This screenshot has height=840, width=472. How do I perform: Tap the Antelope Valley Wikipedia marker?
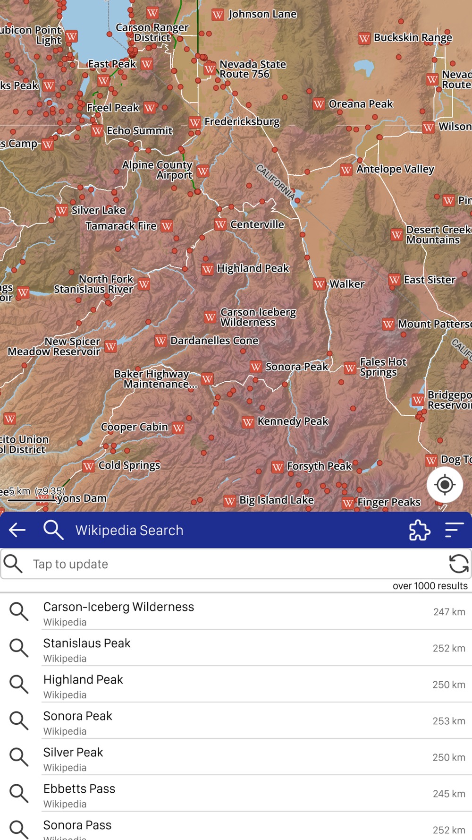tap(346, 170)
